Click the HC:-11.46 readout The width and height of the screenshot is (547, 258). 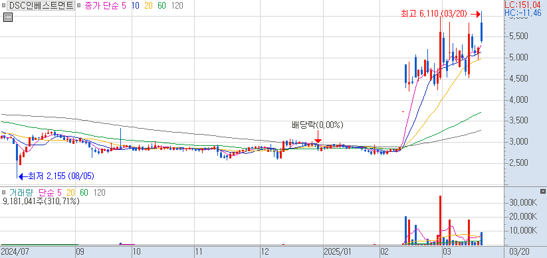(523, 13)
